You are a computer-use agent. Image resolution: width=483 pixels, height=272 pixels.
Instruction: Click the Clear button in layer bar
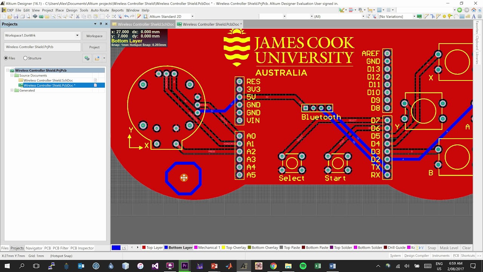466,248
